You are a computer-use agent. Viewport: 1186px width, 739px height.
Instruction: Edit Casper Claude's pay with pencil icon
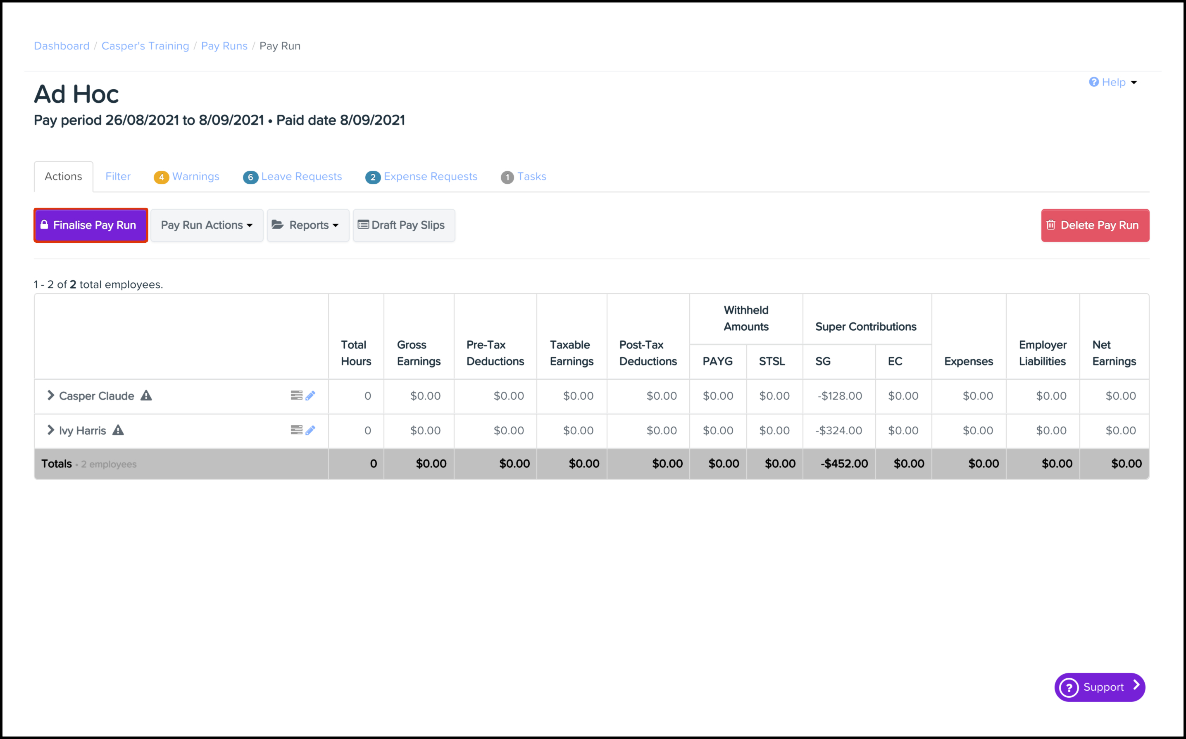[x=311, y=396]
